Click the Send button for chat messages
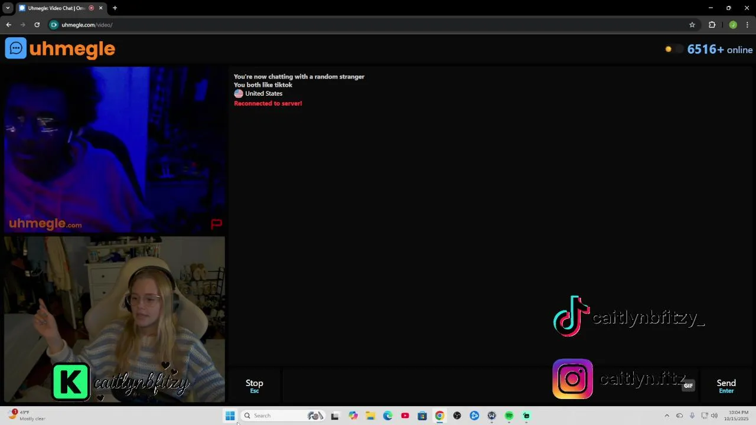This screenshot has width=756, height=425. click(x=726, y=385)
